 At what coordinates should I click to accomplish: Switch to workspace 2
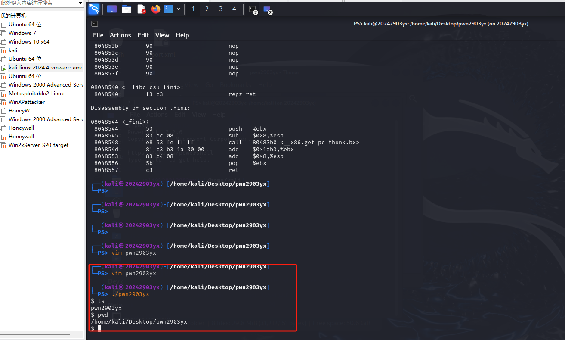[x=207, y=9]
